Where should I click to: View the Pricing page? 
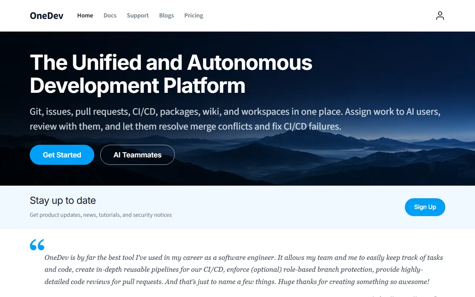click(x=194, y=16)
